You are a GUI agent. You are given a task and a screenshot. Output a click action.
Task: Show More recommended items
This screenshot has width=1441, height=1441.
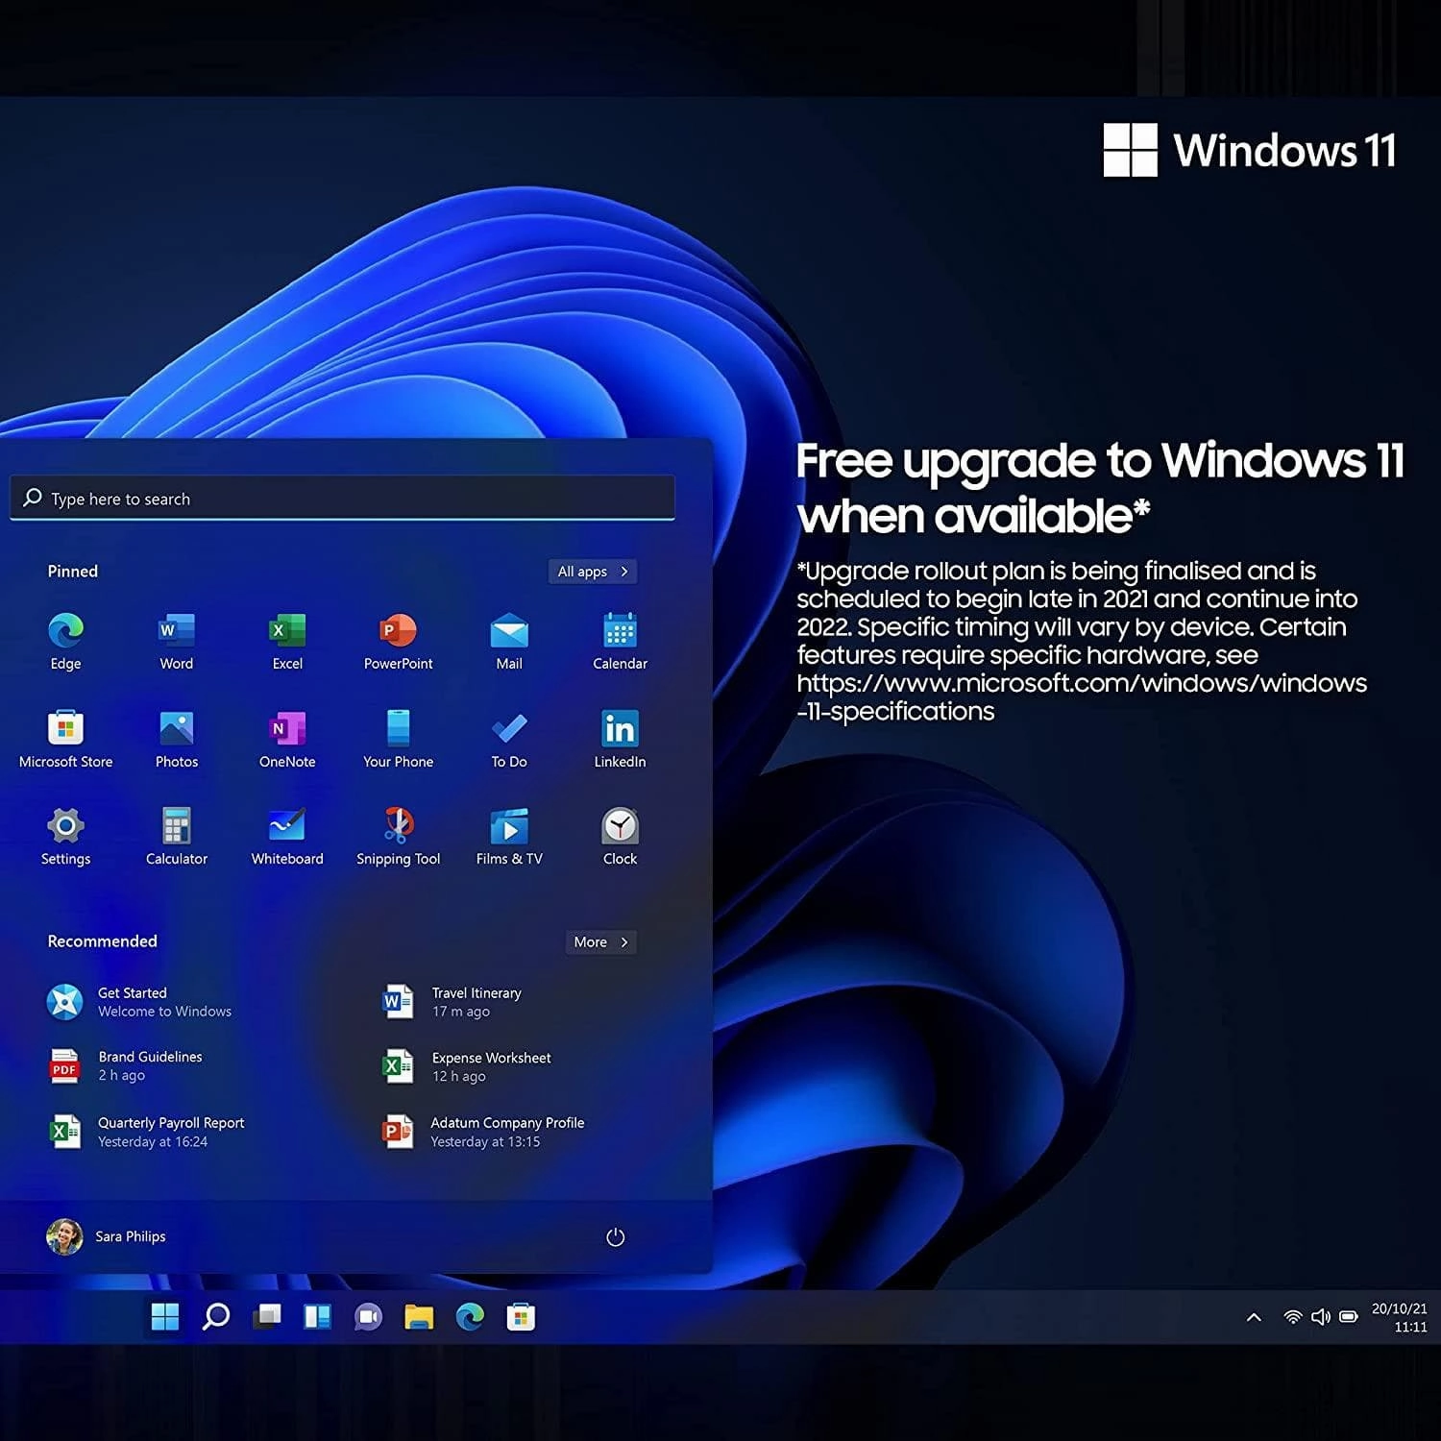click(x=601, y=942)
